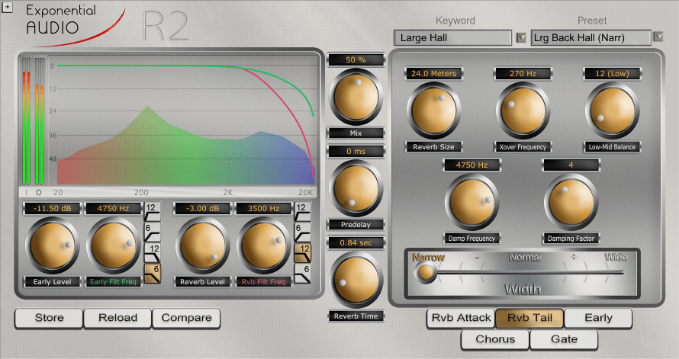Click the -3.00 dB reverb level field
Viewport: 679px width, 359px height.
point(203,209)
